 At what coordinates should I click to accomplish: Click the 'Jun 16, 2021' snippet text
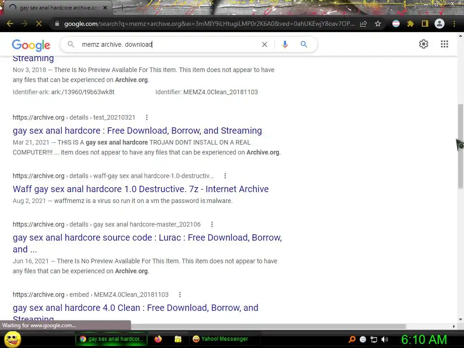point(145,266)
